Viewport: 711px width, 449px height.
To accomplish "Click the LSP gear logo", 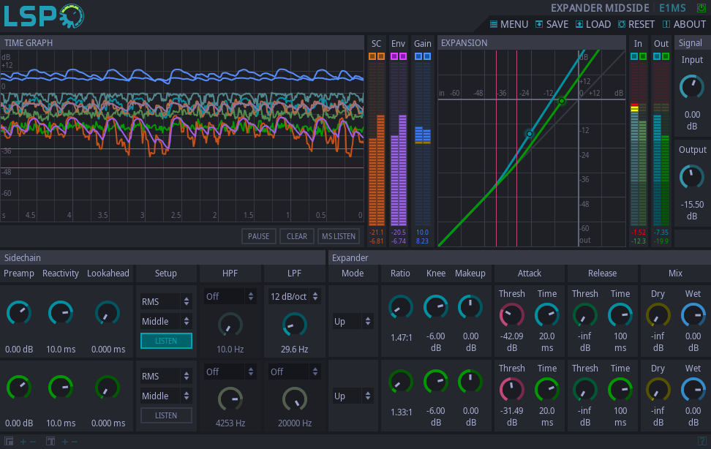I will click(x=44, y=16).
